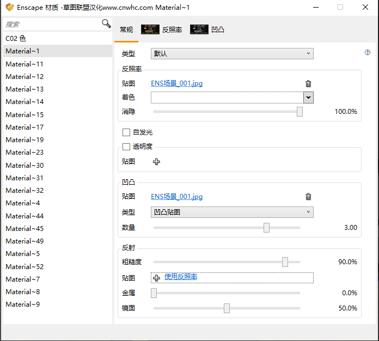Adjust the 数量 bump amount slider
This screenshot has width=379, height=341.
266,228
